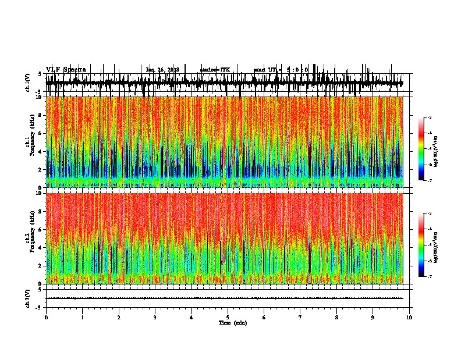
Task: Click the "ch.3(V)" waveform axis label
Action: 27,298
